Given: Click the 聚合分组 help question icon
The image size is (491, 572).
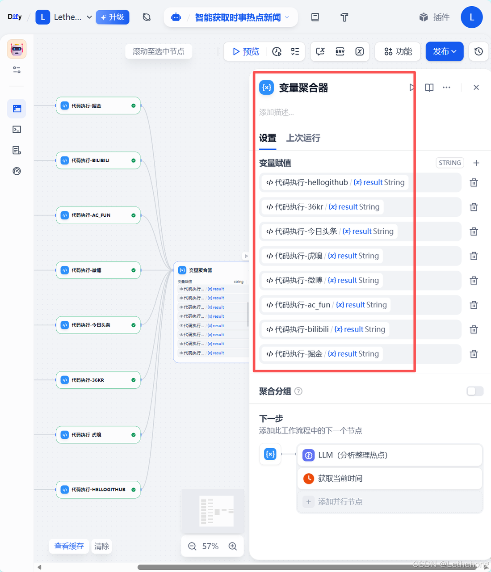Looking at the screenshot, I should click(x=298, y=391).
